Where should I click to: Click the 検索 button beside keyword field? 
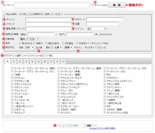117,5
